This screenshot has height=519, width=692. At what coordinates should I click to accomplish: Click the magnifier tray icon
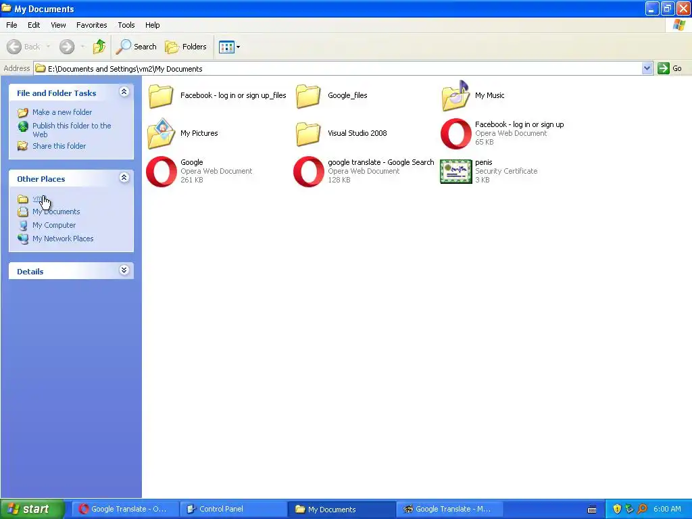(x=643, y=509)
